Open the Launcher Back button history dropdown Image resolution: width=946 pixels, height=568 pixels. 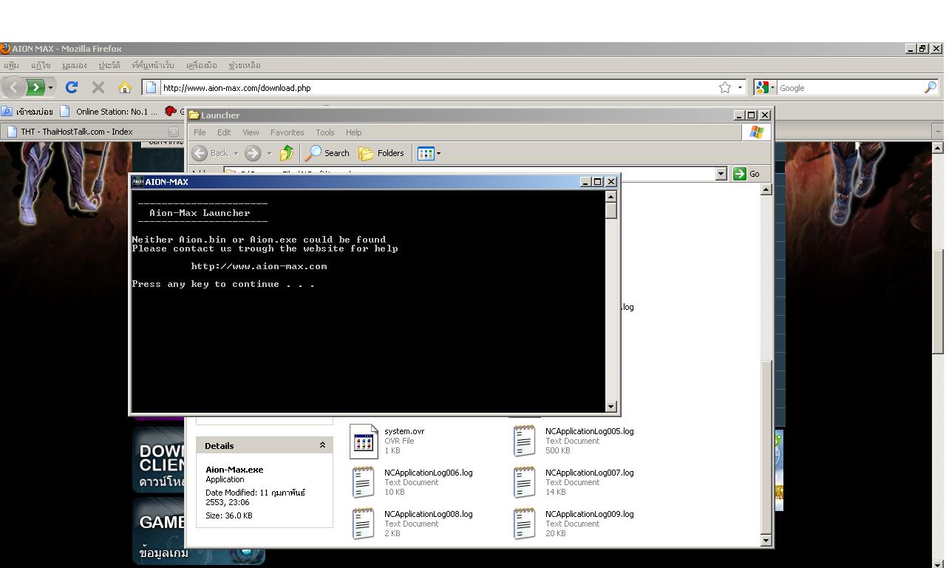[x=236, y=153]
